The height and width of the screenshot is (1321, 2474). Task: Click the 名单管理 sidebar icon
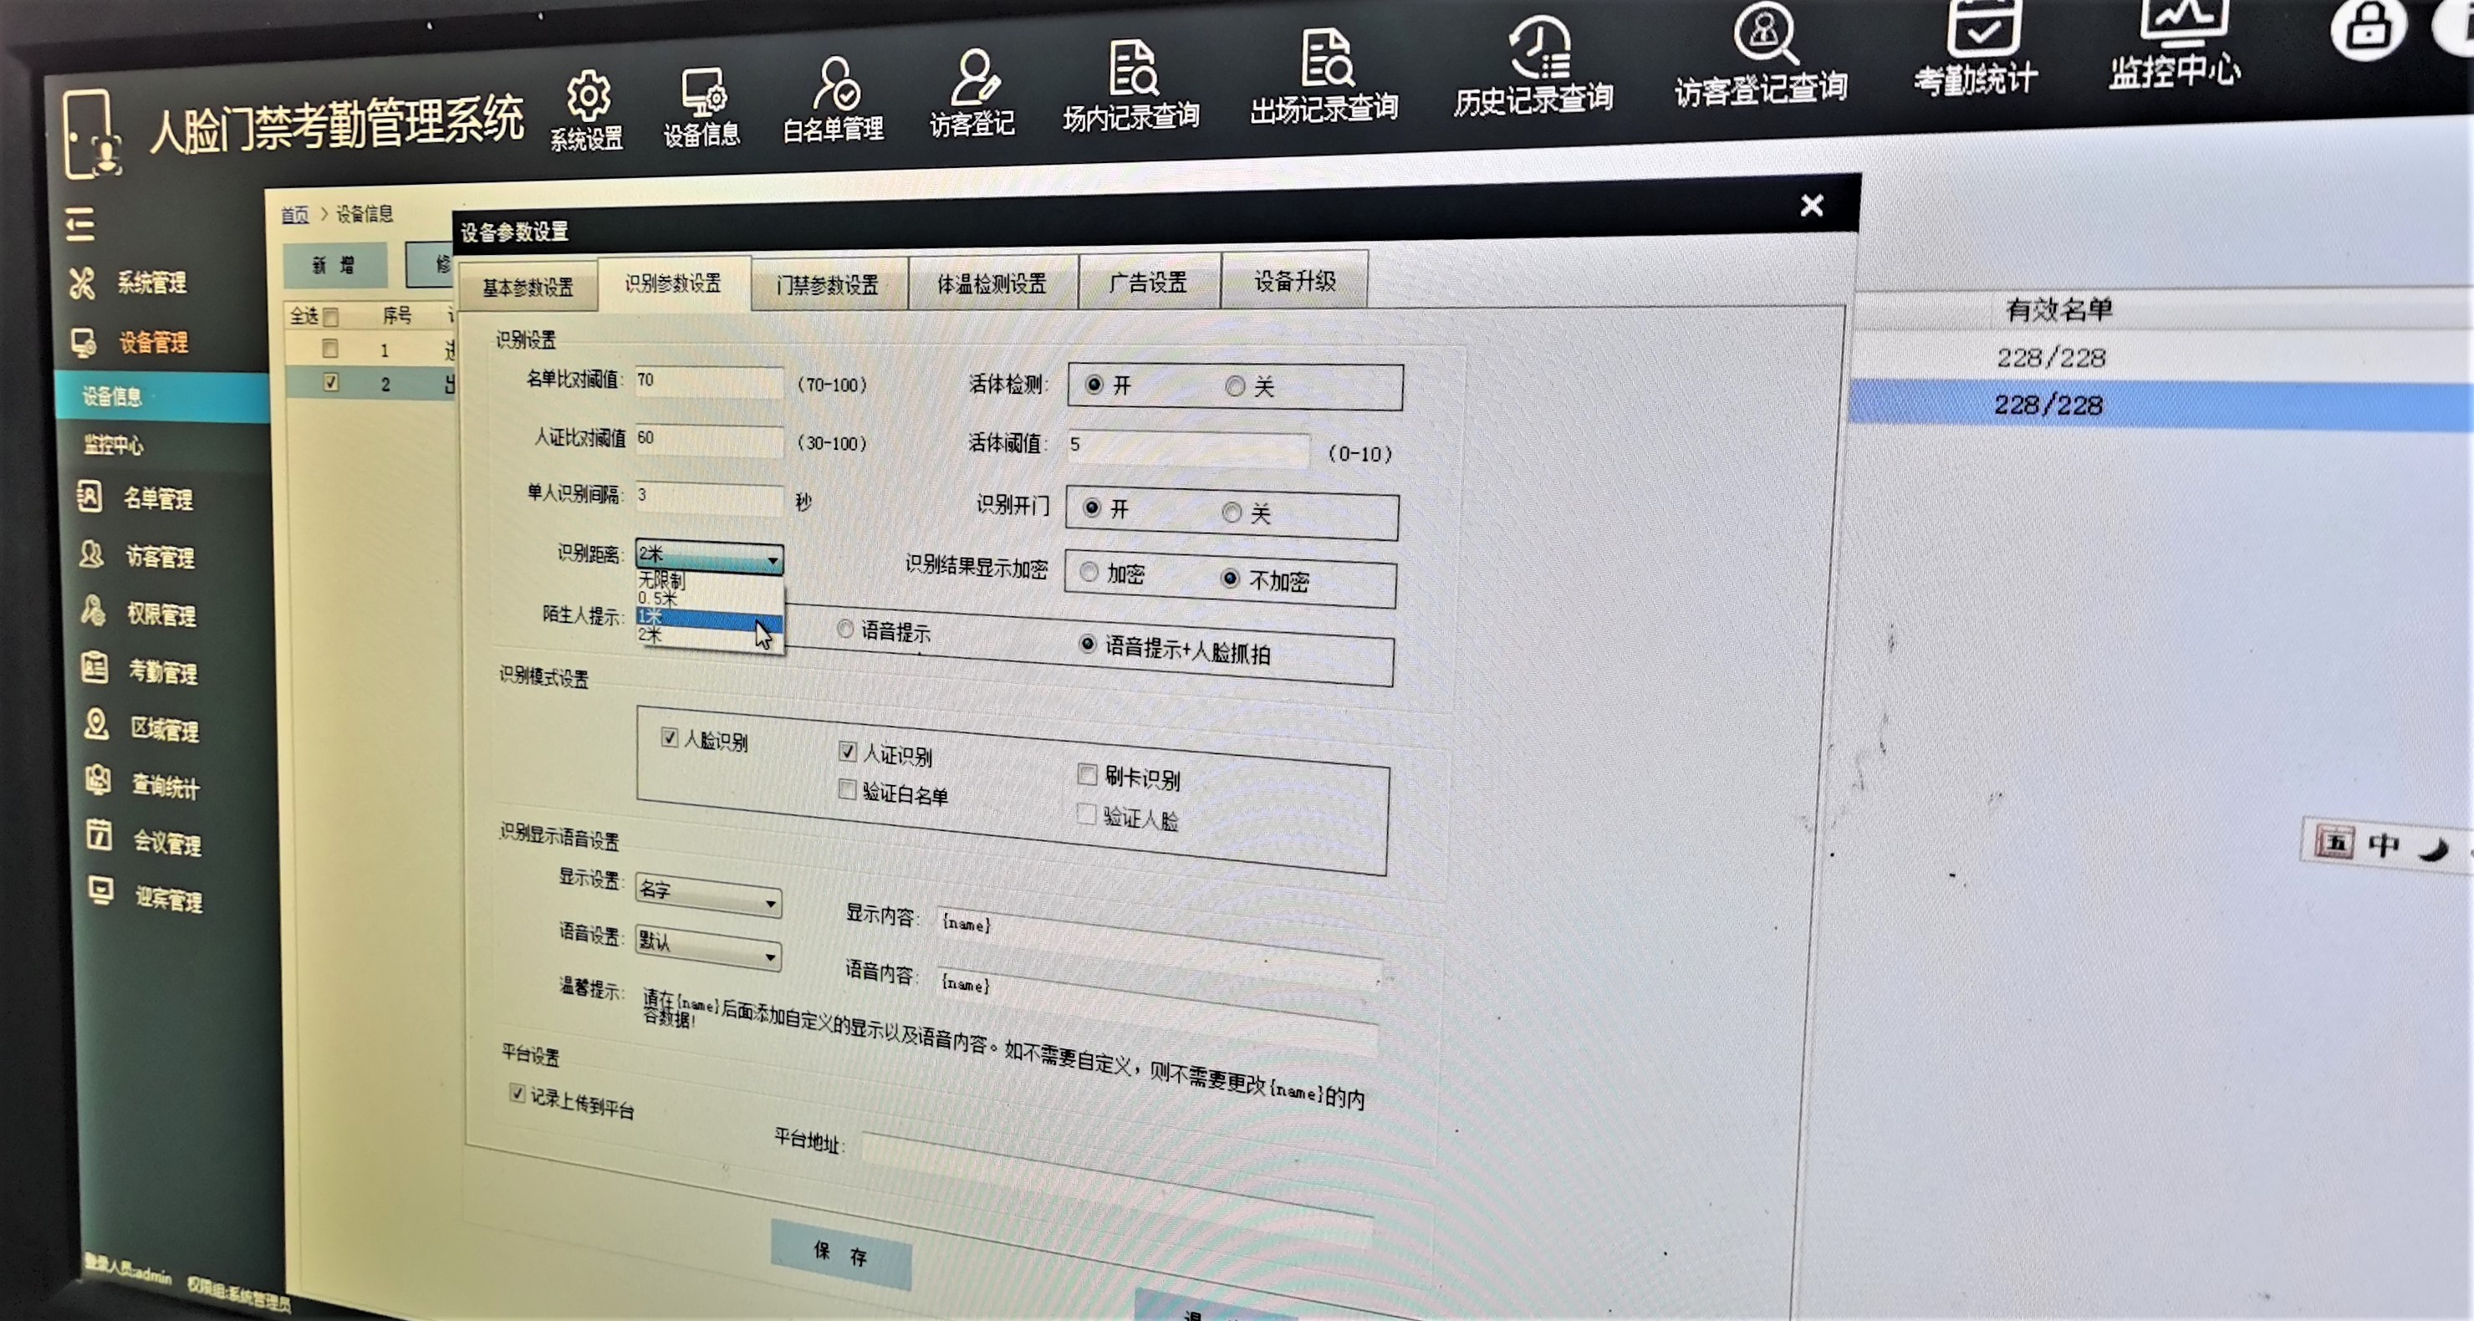pos(89,497)
